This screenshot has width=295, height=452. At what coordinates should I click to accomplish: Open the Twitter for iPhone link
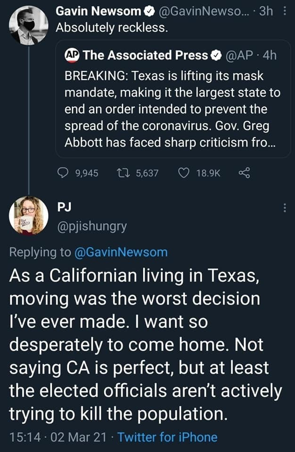[167, 437]
